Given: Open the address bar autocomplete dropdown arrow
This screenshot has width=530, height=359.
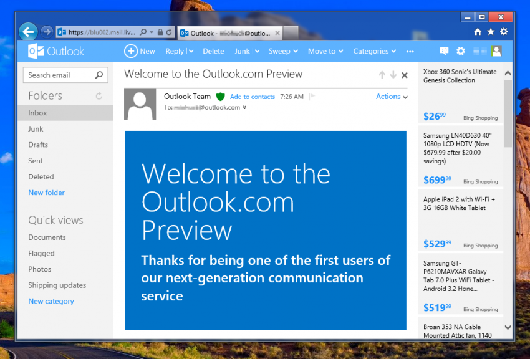Looking at the screenshot, I should click(152, 32).
